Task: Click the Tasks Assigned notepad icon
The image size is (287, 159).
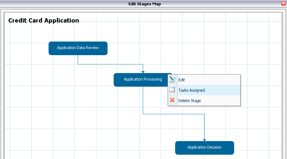Action: 173,90
